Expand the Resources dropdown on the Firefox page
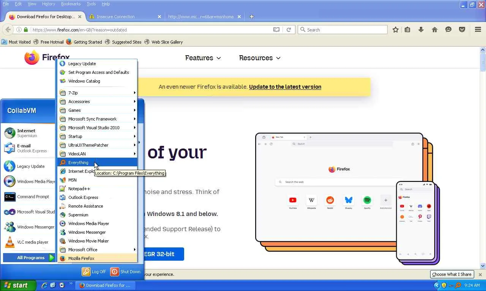Screen dimensions: 486x291 (260, 58)
